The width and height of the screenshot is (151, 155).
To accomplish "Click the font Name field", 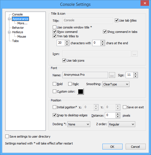I will (85, 75).
